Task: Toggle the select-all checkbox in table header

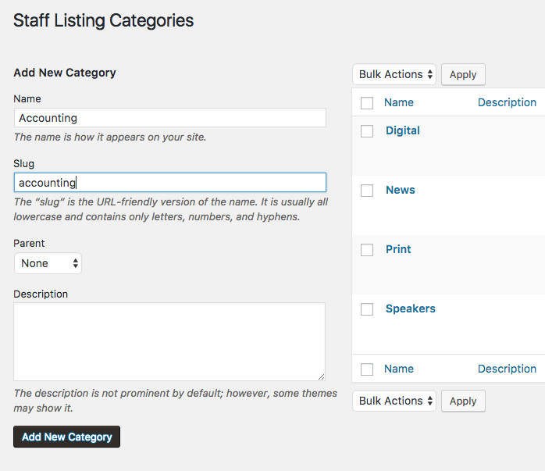Action: click(367, 103)
